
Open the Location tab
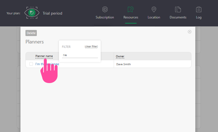click(154, 13)
